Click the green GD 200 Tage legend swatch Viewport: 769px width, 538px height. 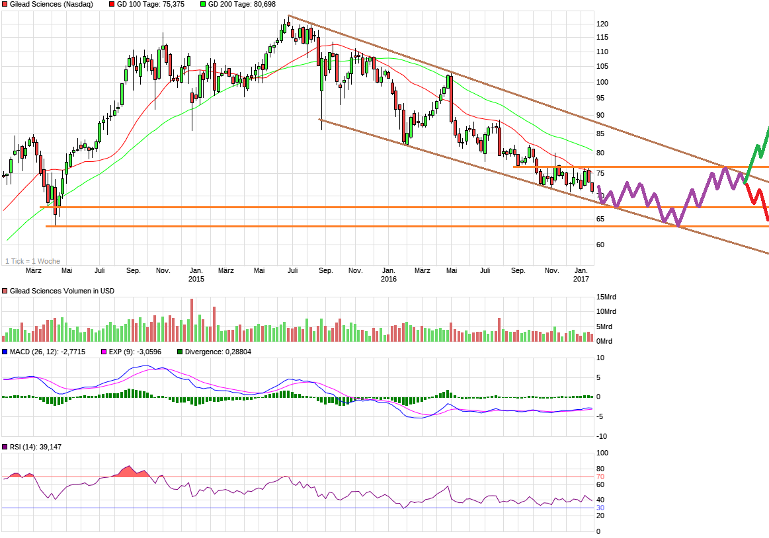tap(203, 5)
